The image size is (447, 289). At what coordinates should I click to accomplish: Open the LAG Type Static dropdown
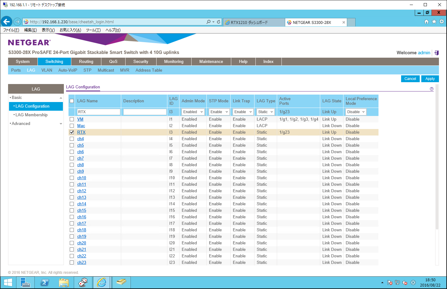[266, 112]
